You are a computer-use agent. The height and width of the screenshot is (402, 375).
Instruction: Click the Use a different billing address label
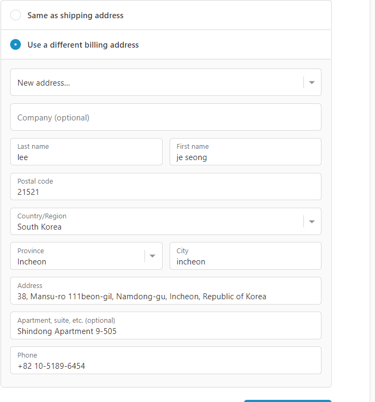pos(83,45)
